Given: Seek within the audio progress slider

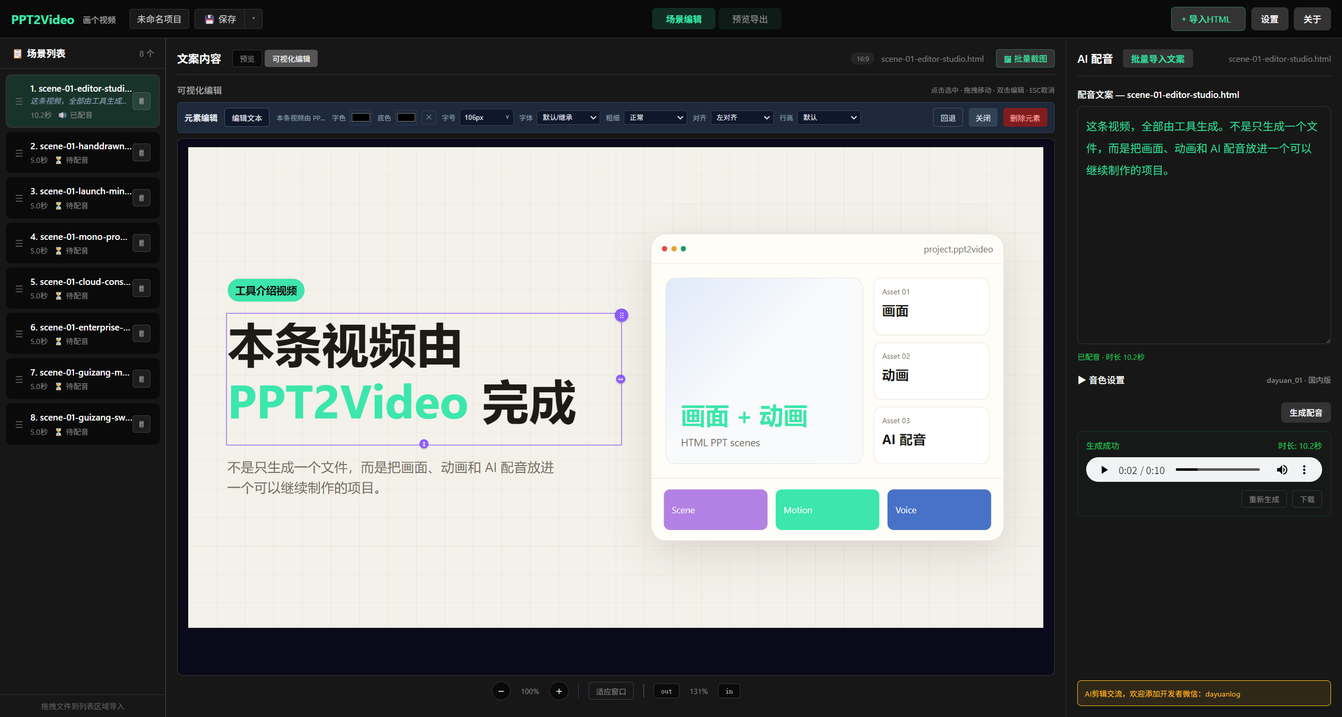Looking at the screenshot, I should (x=1217, y=470).
